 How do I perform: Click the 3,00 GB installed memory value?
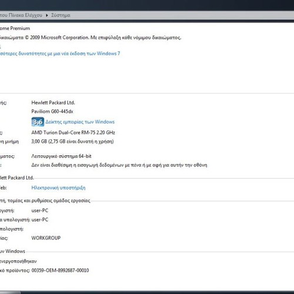point(72,142)
